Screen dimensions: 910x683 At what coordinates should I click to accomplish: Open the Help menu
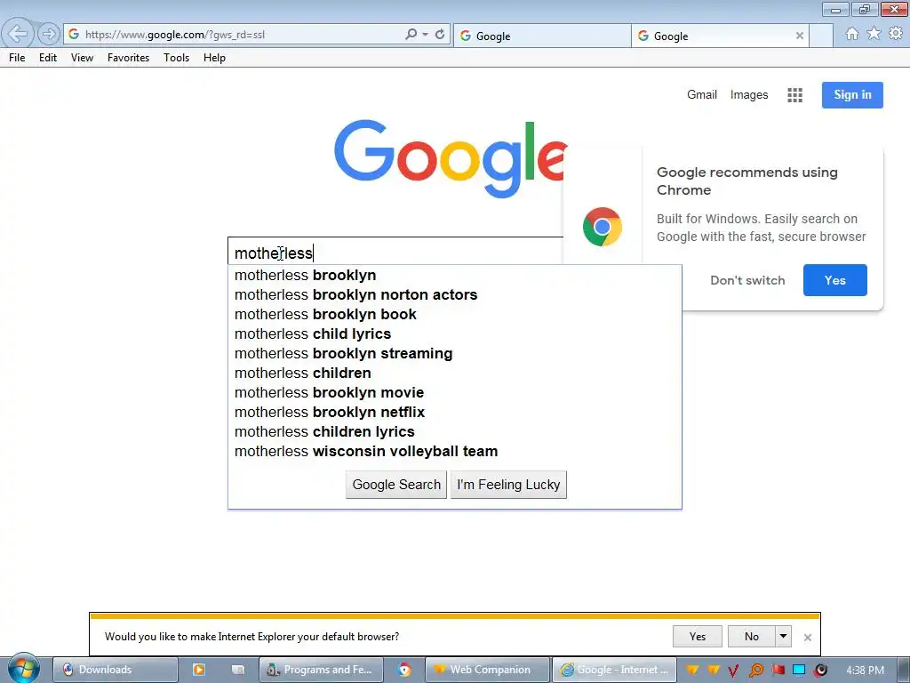214,58
